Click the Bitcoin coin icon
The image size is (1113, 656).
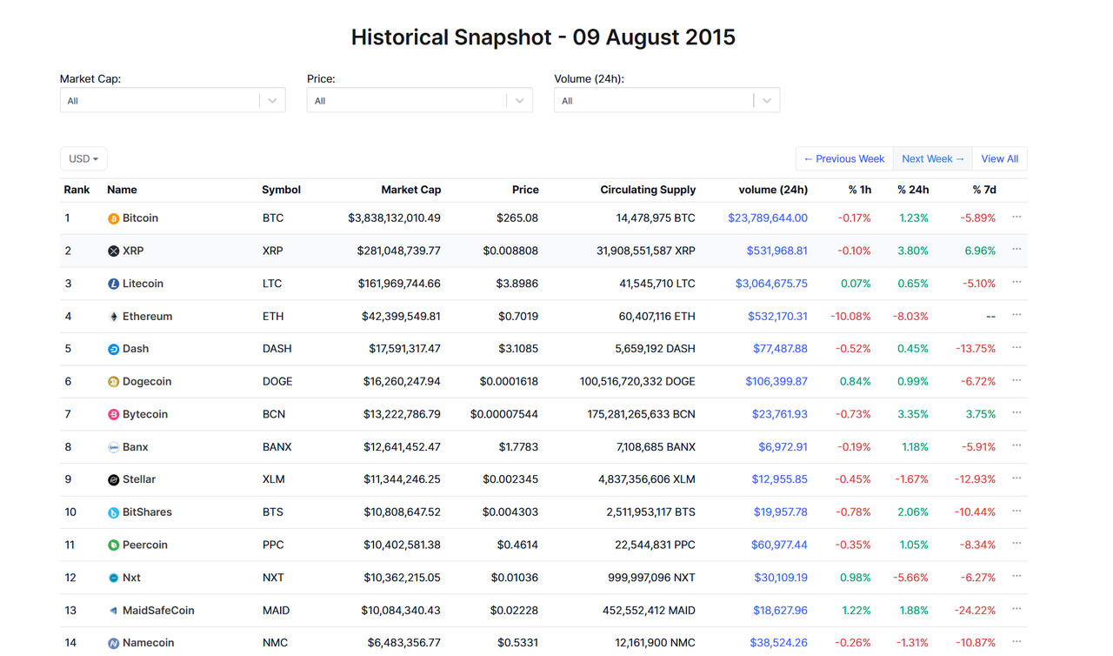tap(113, 218)
